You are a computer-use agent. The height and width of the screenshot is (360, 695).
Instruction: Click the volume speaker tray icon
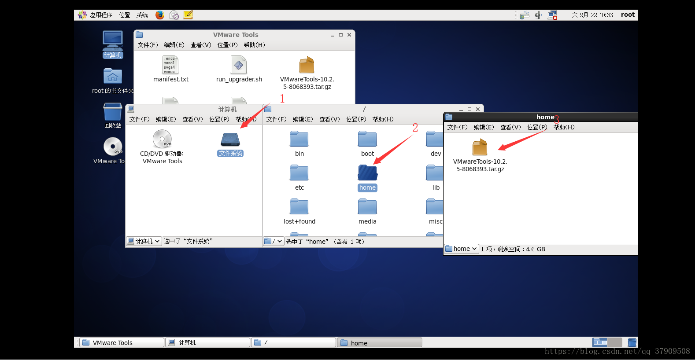coord(538,15)
